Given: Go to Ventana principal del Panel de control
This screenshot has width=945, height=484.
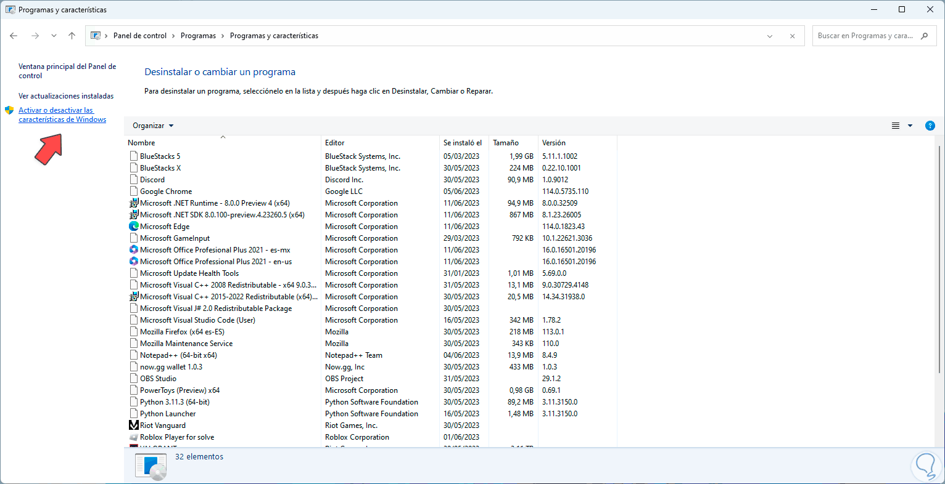Looking at the screenshot, I should click(67, 71).
